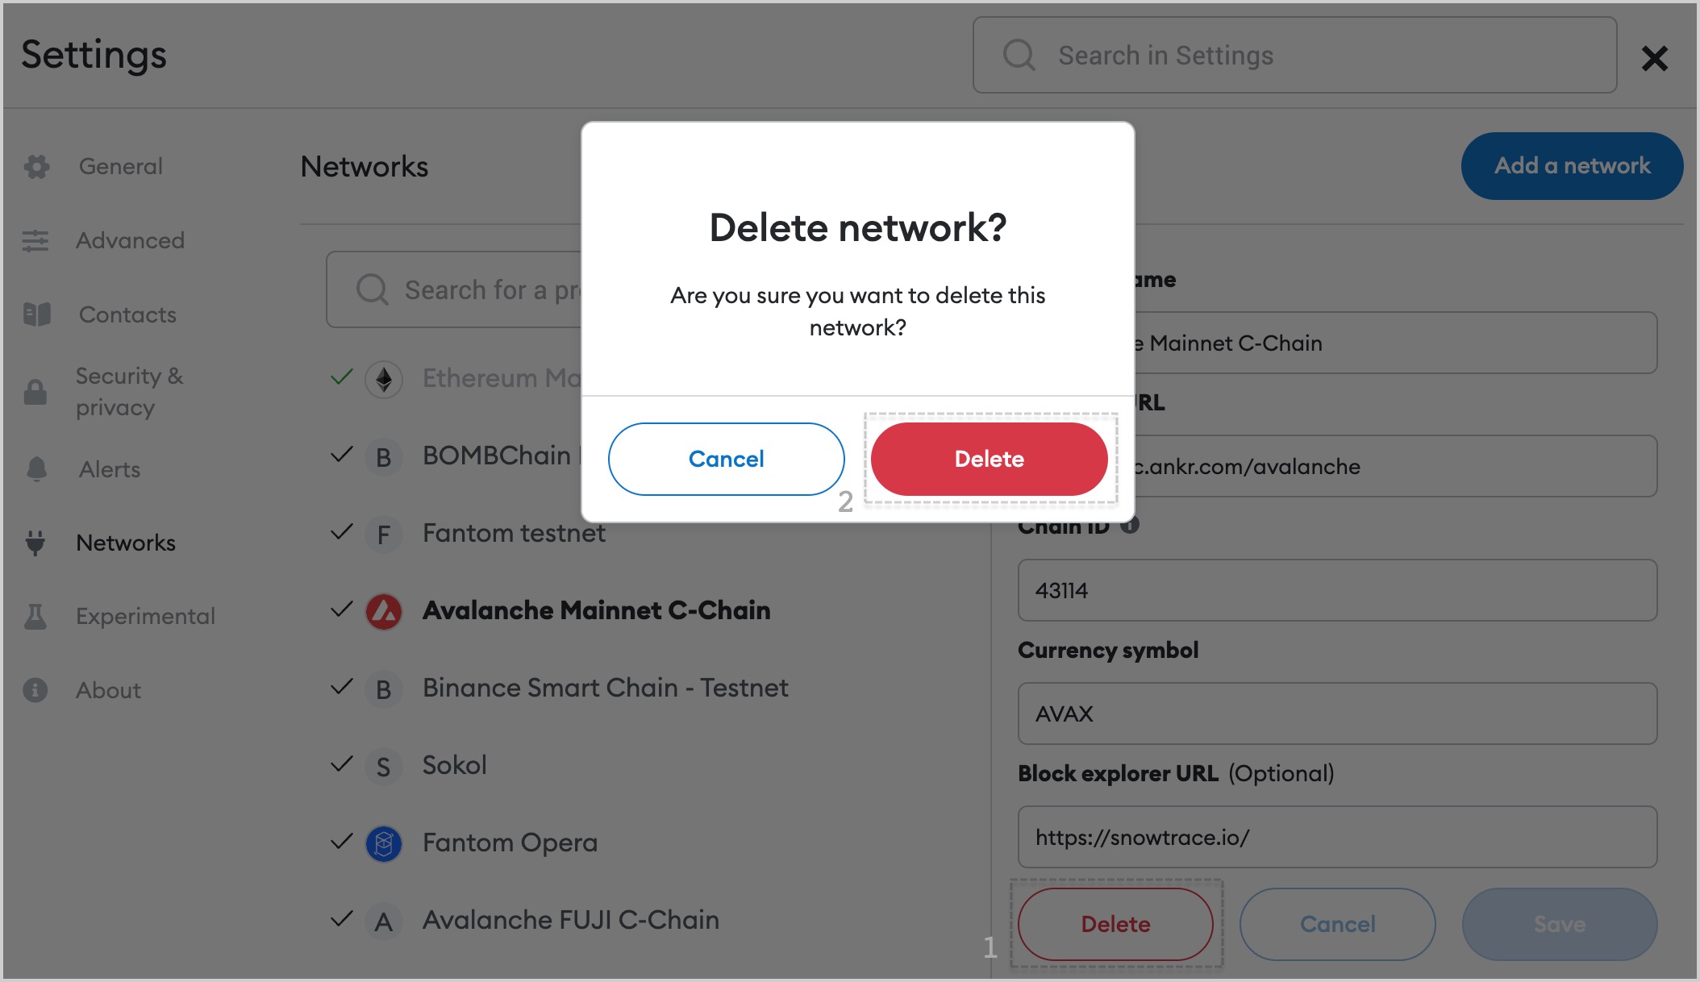Screen dimensions: 1700x982
Task: Toggle the Fantom testnet checkmark
Action: click(340, 532)
